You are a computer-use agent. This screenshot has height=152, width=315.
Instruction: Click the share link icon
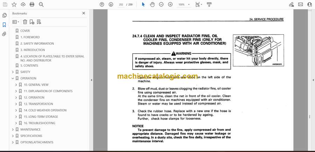(x=291, y=5)
